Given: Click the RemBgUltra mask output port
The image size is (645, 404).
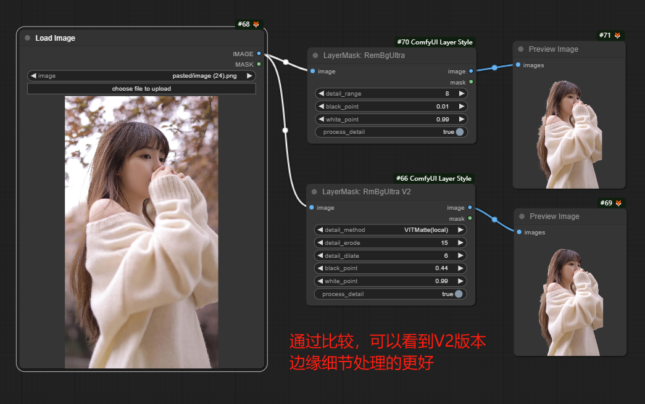Looking at the screenshot, I should (x=471, y=82).
